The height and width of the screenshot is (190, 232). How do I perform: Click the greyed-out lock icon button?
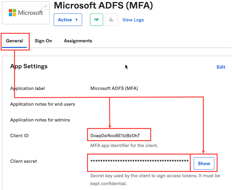(112, 20)
